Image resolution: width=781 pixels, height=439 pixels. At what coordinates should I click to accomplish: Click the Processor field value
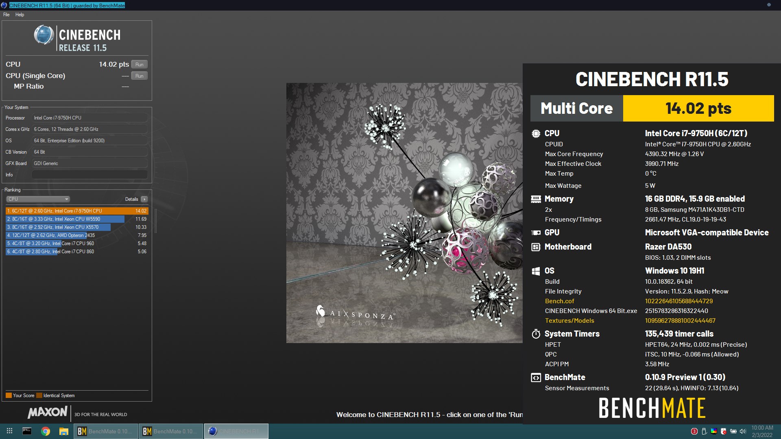pos(89,118)
